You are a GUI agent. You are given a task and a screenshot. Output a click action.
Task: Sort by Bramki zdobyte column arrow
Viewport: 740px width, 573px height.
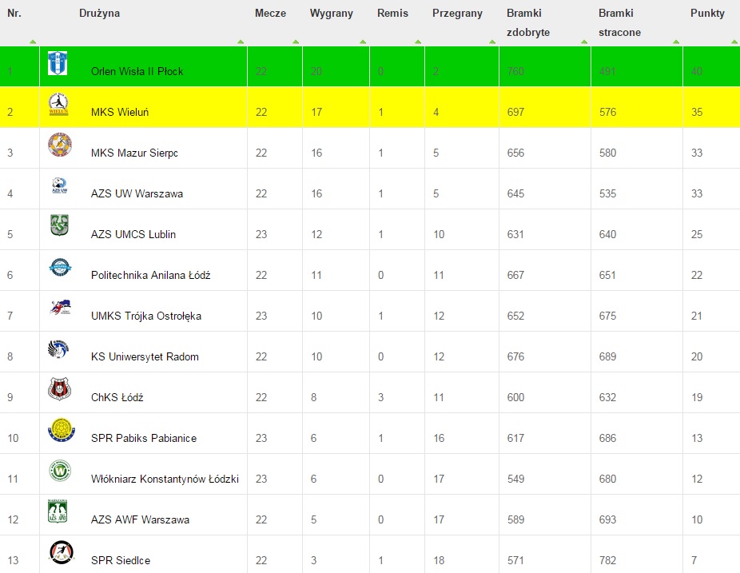pyautogui.click(x=584, y=42)
